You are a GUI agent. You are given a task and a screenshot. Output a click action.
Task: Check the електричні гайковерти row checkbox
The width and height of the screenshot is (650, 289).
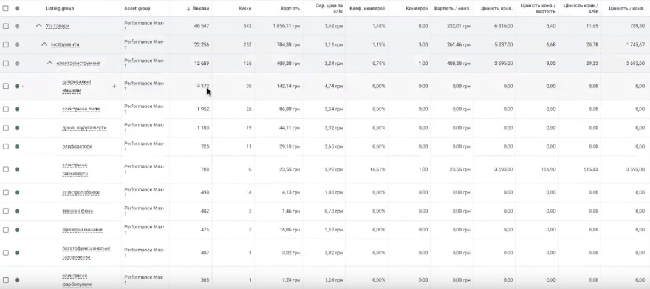point(5,169)
